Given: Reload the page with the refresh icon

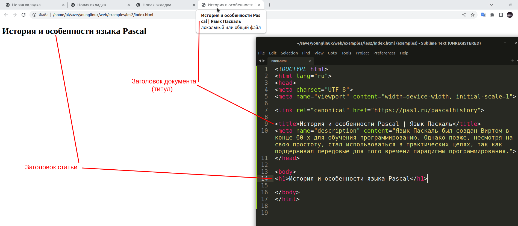Looking at the screenshot, I should coord(23,15).
